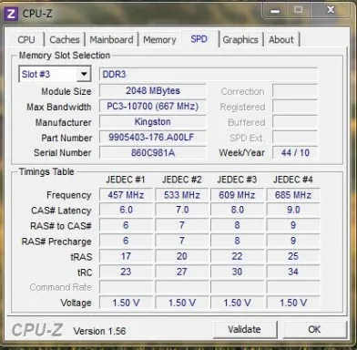Click the empty Correction field
Image resolution: width=357 pixels, height=350 pixels.
(295, 91)
